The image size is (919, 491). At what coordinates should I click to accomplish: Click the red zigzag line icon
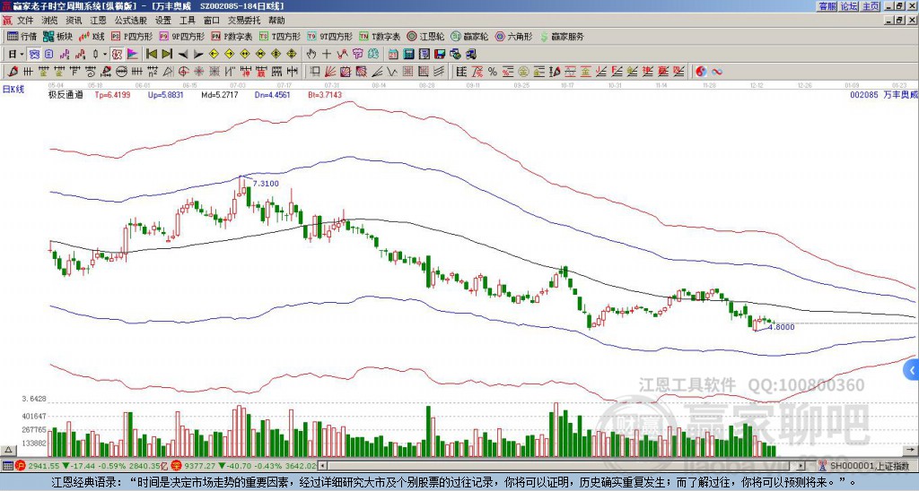(x=342, y=55)
